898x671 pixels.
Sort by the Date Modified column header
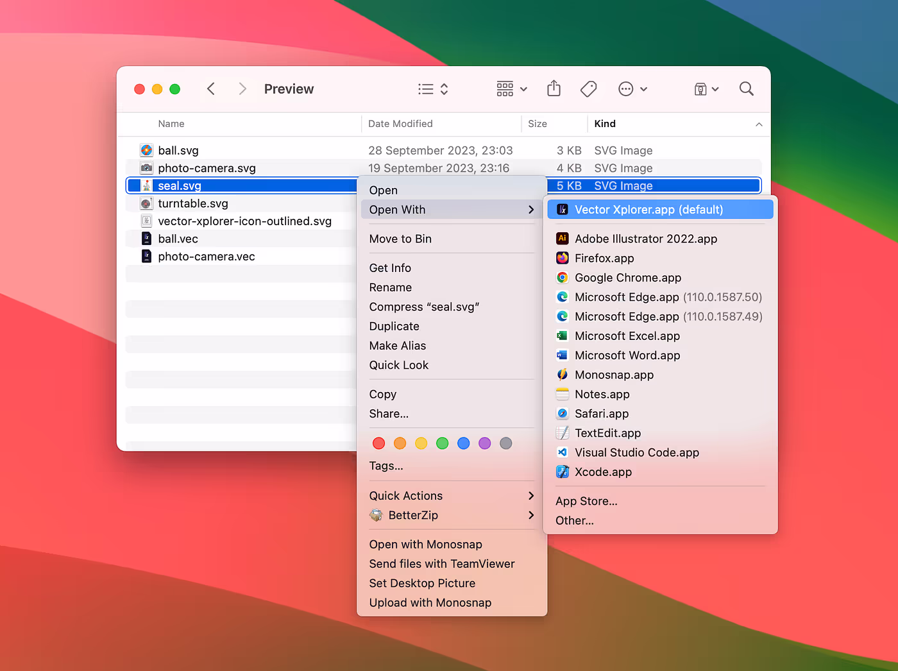pyautogui.click(x=400, y=124)
